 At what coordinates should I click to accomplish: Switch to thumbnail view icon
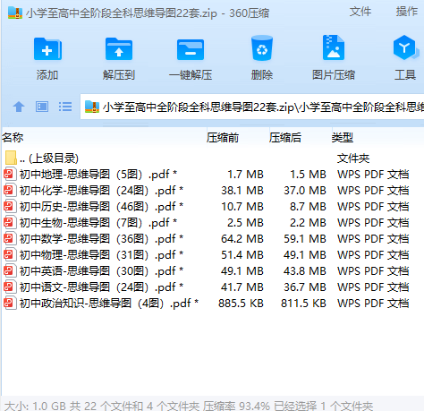click(x=42, y=107)
